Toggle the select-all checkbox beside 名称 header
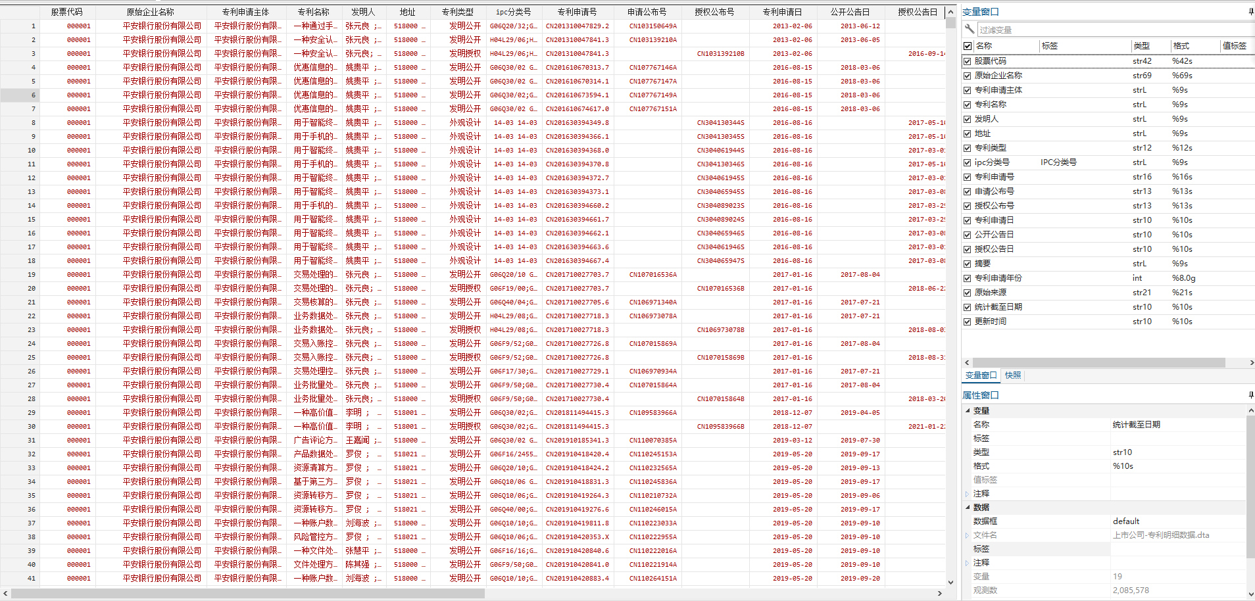Image resolution: width=1255 pixels, height=601 pixels. point(968,46)
